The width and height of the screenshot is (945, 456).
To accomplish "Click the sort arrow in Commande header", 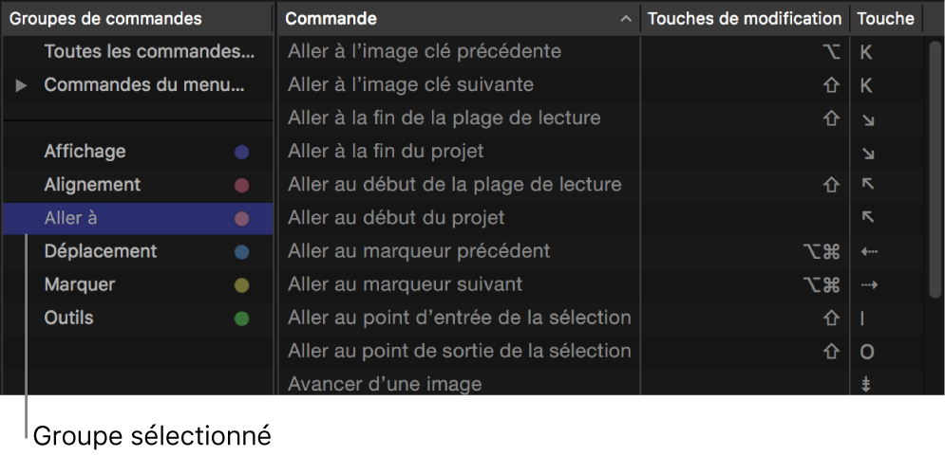I will click(x=625, y=19).
